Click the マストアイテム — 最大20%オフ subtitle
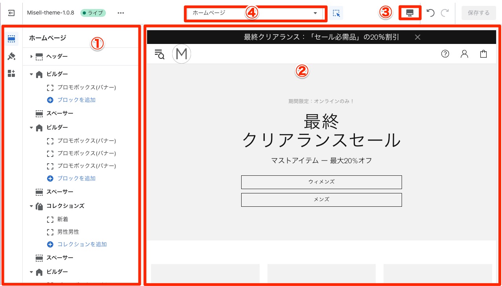 click(x=322, y=160)
